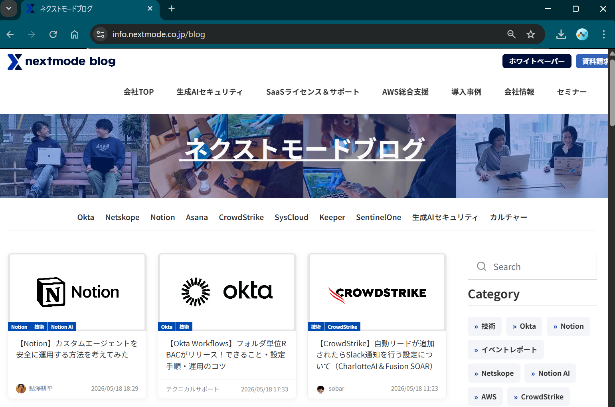This screenshot has width=615, height=407.
Task: Click the search magnifier icon in Search box
Action: 482,266
